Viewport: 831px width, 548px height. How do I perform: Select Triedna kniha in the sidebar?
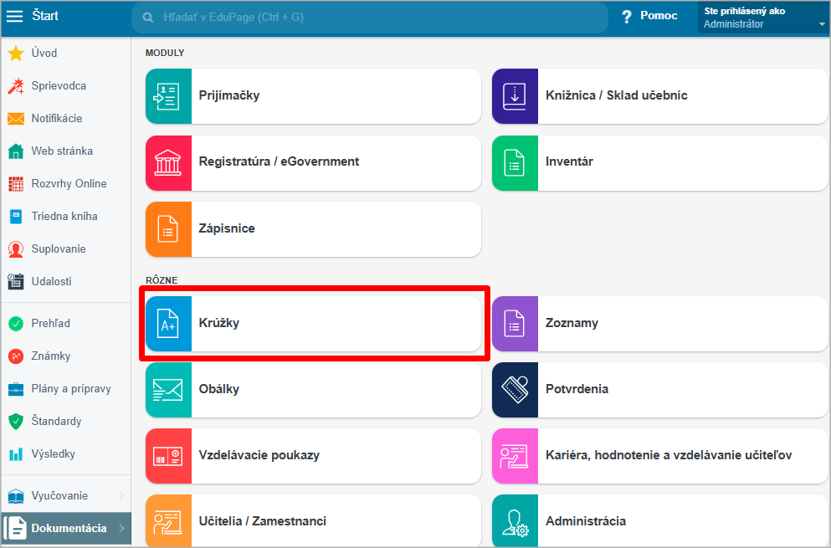tap(64, 216)
